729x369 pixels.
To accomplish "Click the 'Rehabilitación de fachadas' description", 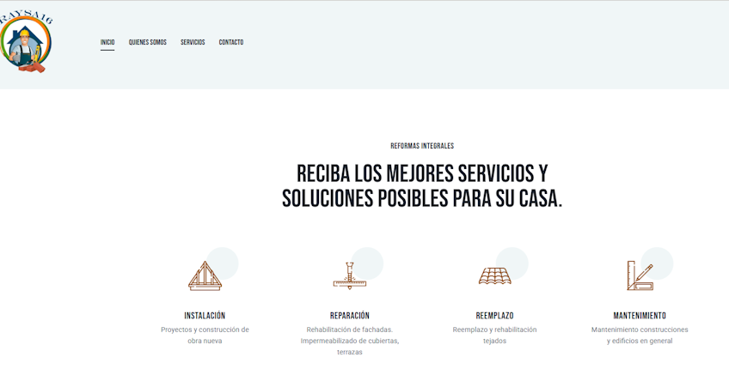I will tap(350, 341).
